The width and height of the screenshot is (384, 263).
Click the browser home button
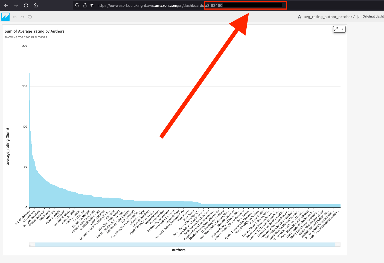(36, 5)
